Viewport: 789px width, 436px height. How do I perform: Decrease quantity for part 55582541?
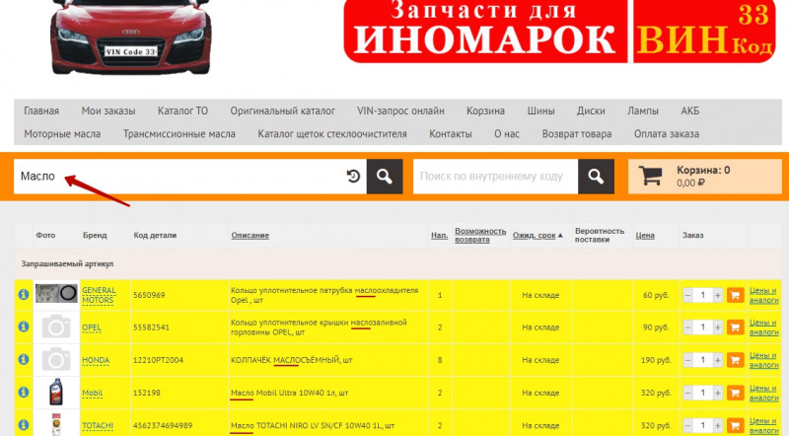(x=687, y=327)
